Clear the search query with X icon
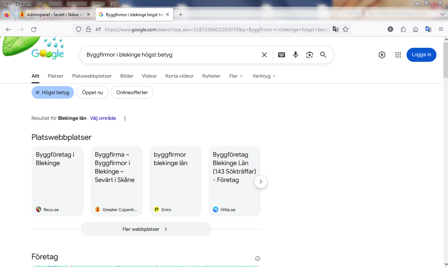448x267 pixels. [x=264, y=55]
